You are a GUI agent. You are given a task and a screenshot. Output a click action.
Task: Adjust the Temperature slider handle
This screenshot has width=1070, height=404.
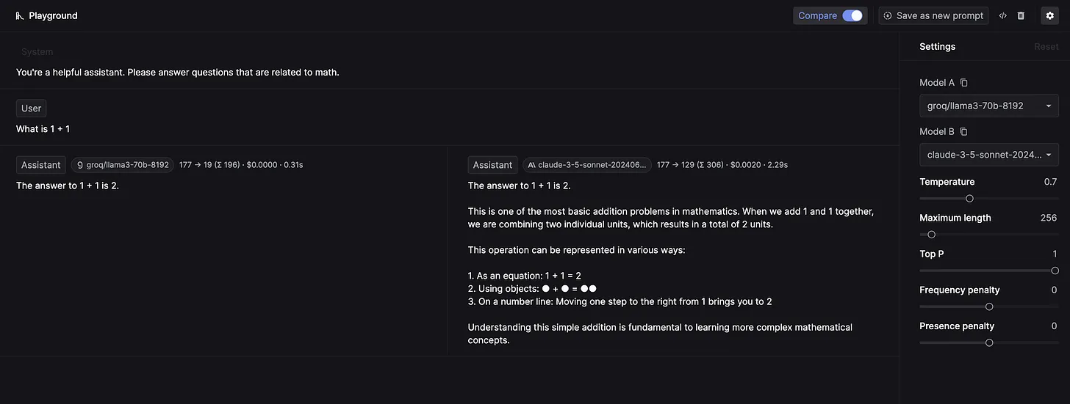click(x=969, y=199)
